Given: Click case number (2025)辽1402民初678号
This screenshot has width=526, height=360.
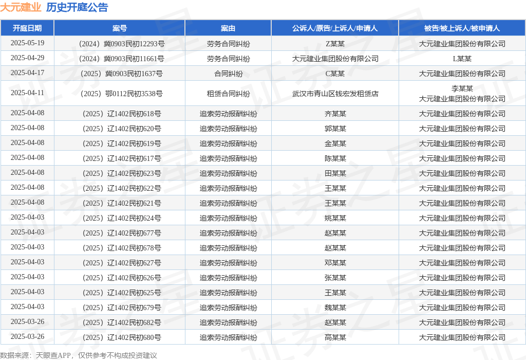Looking at the screenshot, I should [122, 248].
